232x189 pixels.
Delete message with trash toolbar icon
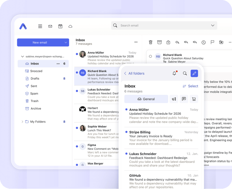point(150,42)
